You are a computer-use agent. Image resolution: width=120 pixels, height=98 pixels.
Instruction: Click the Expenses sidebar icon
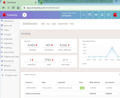point(2,39)
